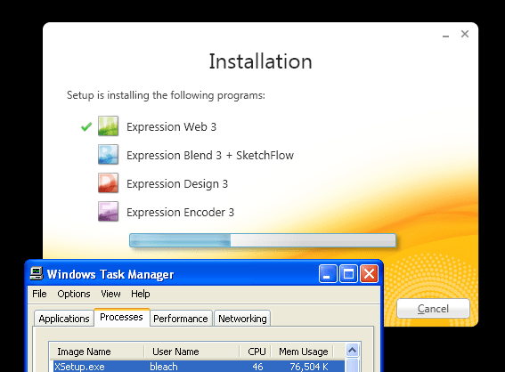Screen dimensions: 505x372
Task: Click the installation progress bar
Action: click(x=263, y=240)
